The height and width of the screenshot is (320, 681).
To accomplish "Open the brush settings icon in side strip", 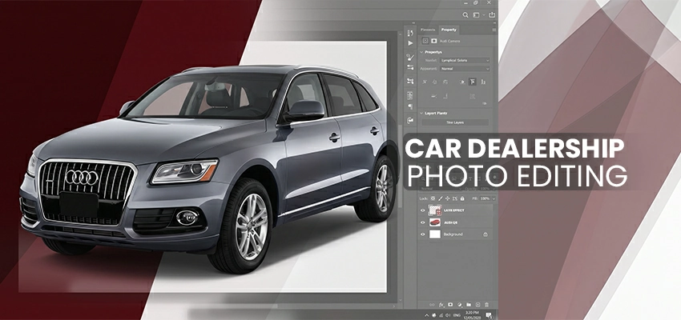I will [410, 57].
